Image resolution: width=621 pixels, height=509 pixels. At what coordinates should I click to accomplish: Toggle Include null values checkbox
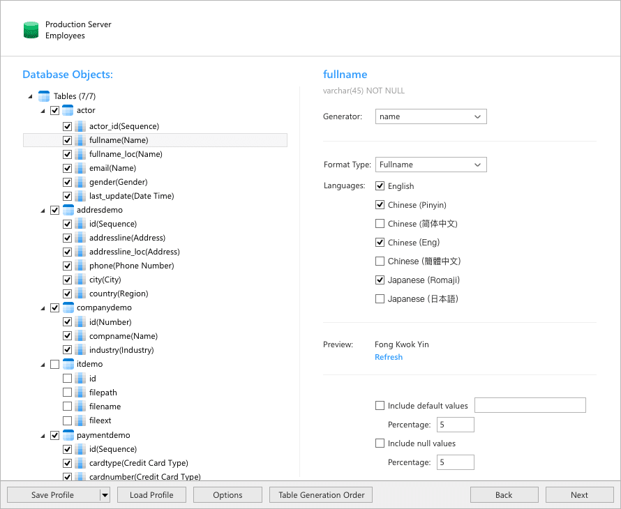point(380,443)
